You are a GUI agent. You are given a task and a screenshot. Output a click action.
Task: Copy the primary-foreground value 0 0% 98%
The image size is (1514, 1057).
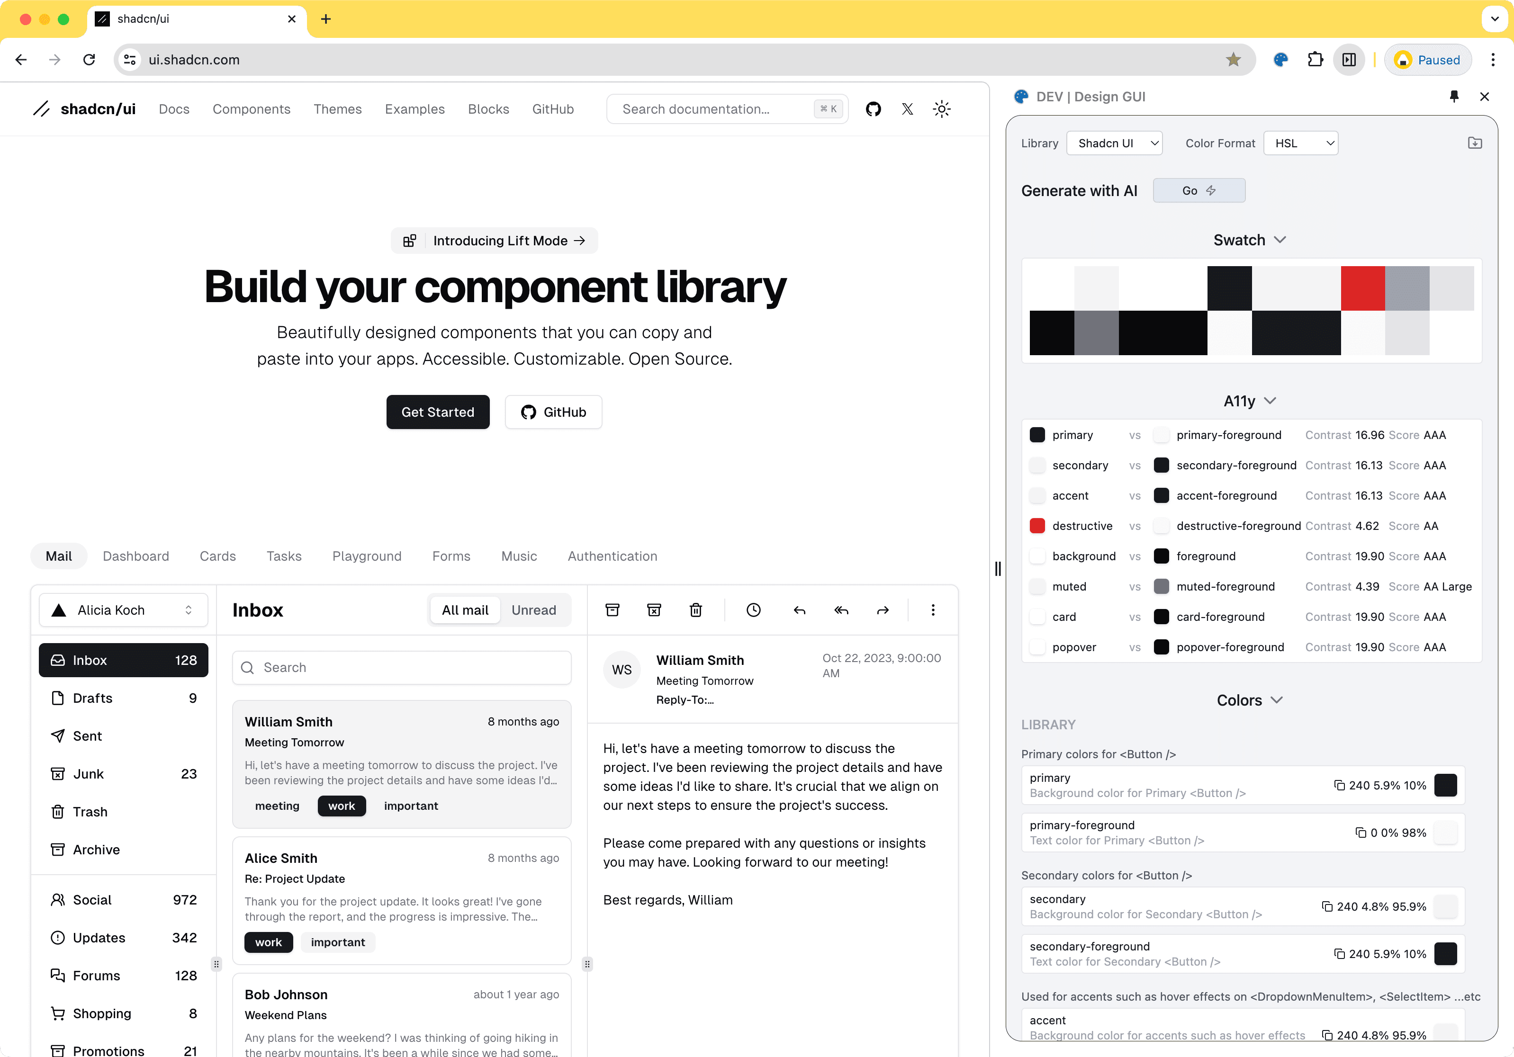pos(1361,833)
